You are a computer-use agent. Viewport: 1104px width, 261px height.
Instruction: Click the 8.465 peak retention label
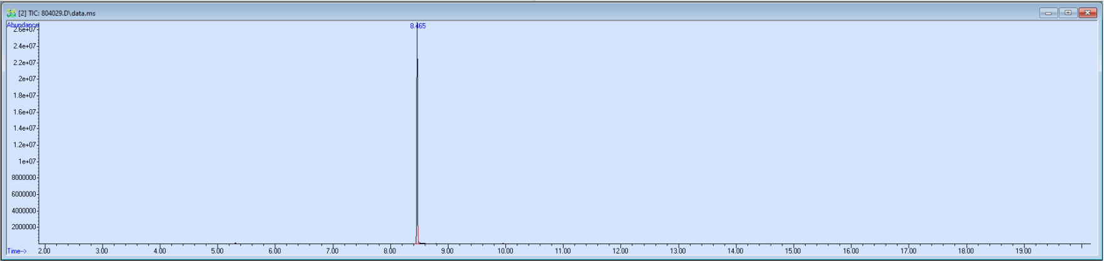tap(418, 26)
